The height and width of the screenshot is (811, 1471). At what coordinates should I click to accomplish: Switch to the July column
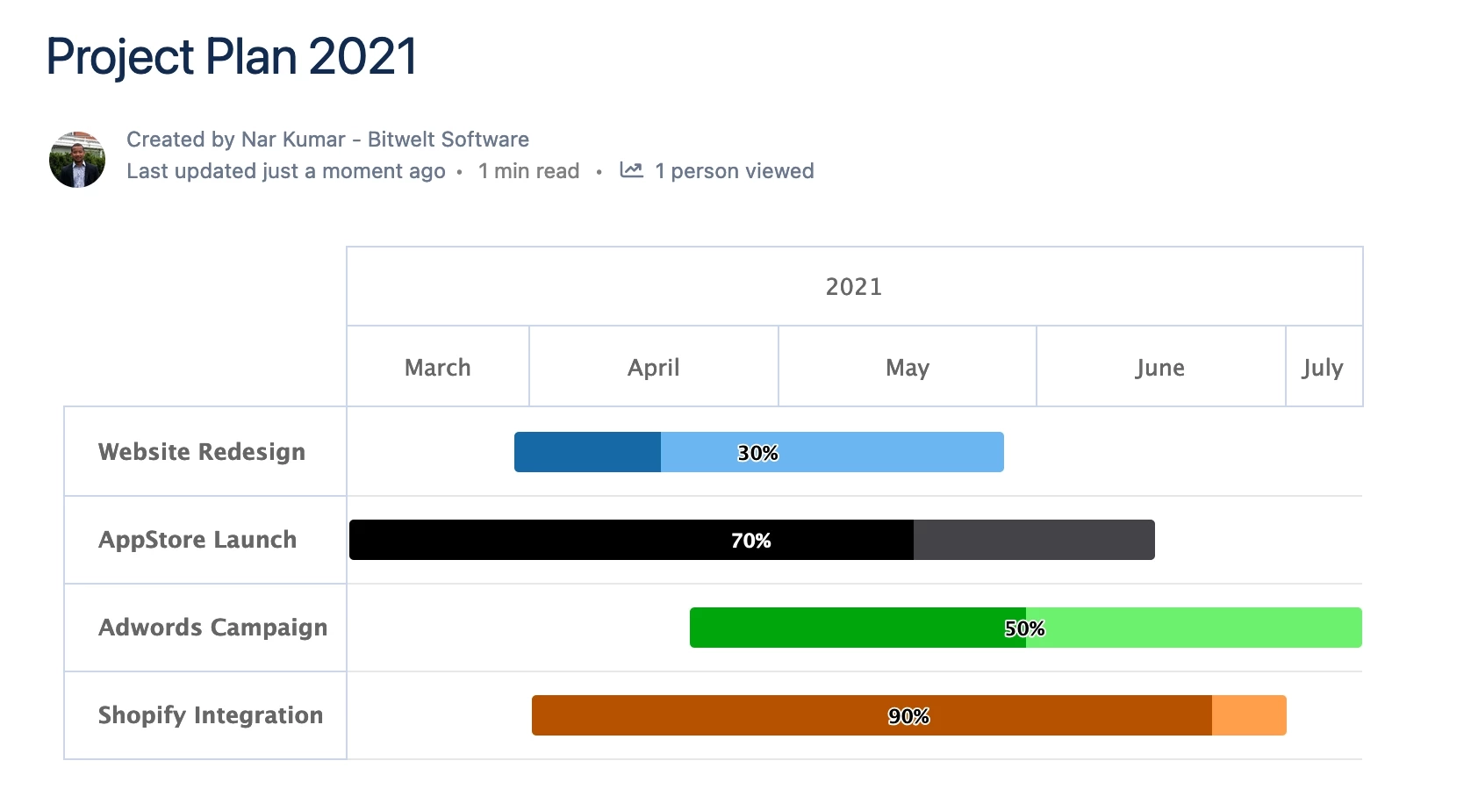tap(1323, 367)
